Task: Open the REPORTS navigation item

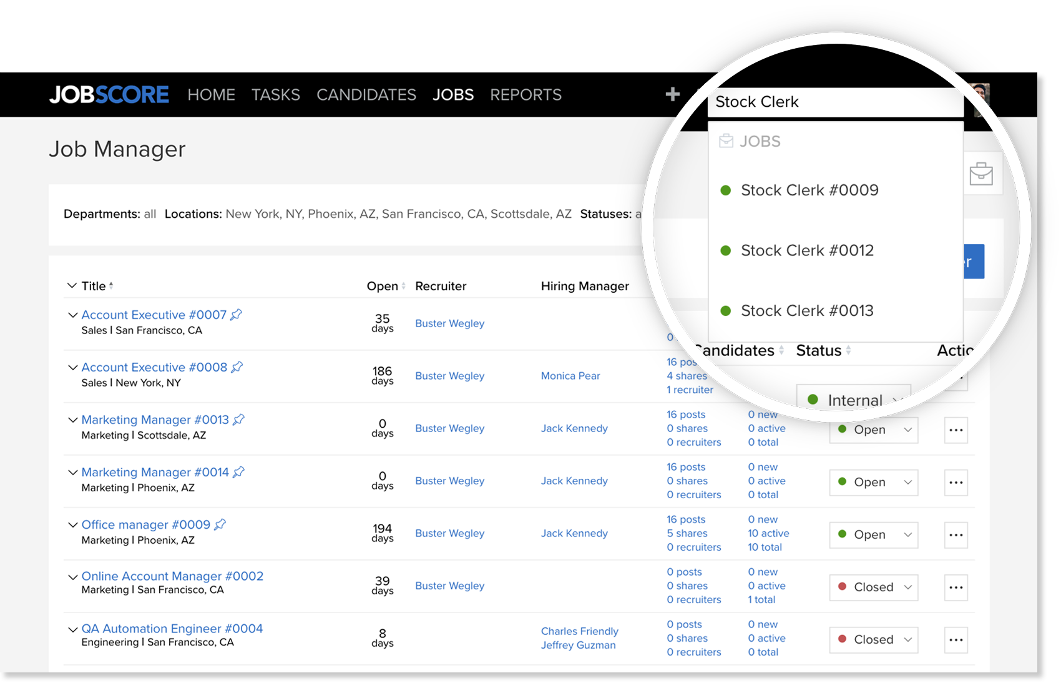Action: (x=526, y=95)
